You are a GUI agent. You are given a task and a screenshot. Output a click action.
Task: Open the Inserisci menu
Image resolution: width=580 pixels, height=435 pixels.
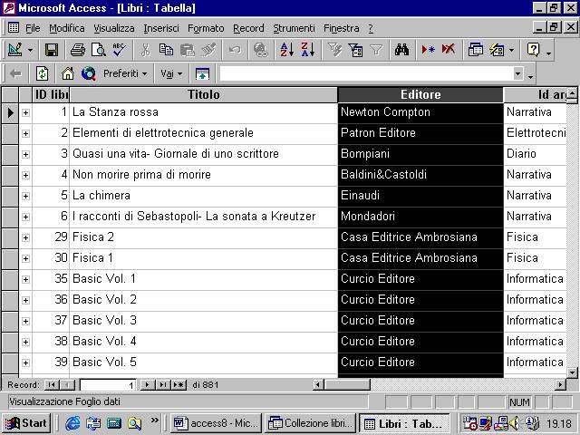click(x=161, y=28)
